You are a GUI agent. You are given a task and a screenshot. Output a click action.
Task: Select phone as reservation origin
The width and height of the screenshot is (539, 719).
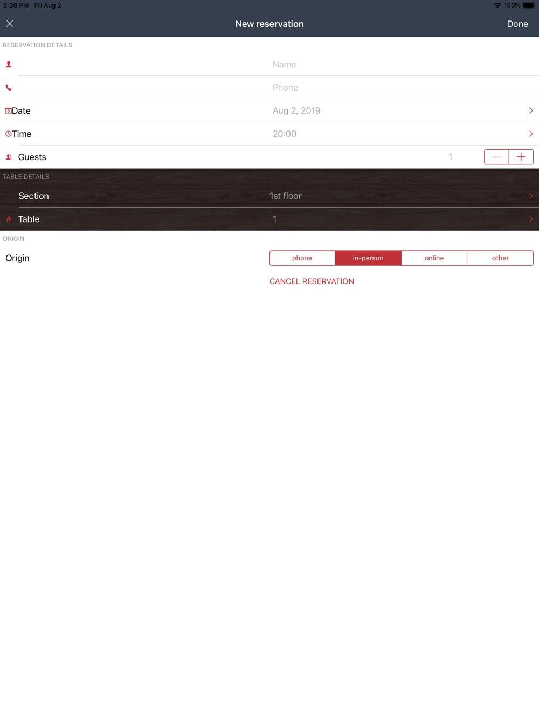302,258
